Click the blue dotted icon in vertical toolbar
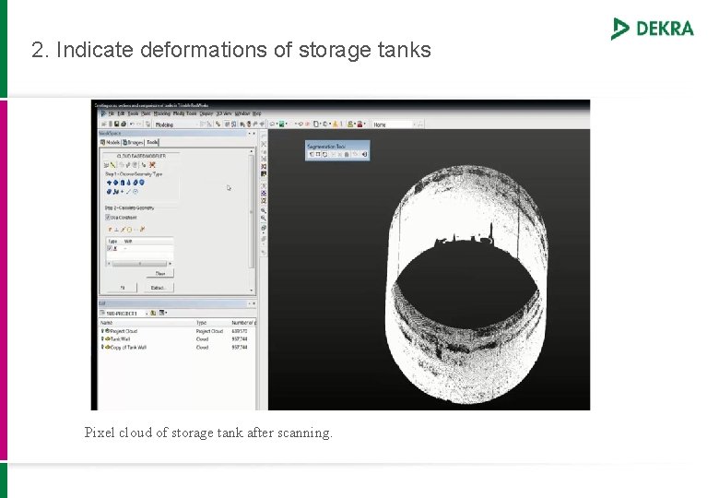 click(x=264, y=193)
